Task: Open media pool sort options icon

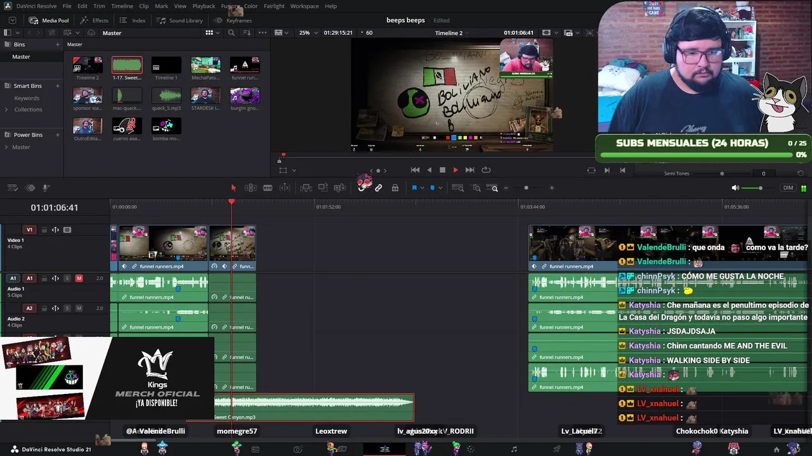Action: point(247,33)
